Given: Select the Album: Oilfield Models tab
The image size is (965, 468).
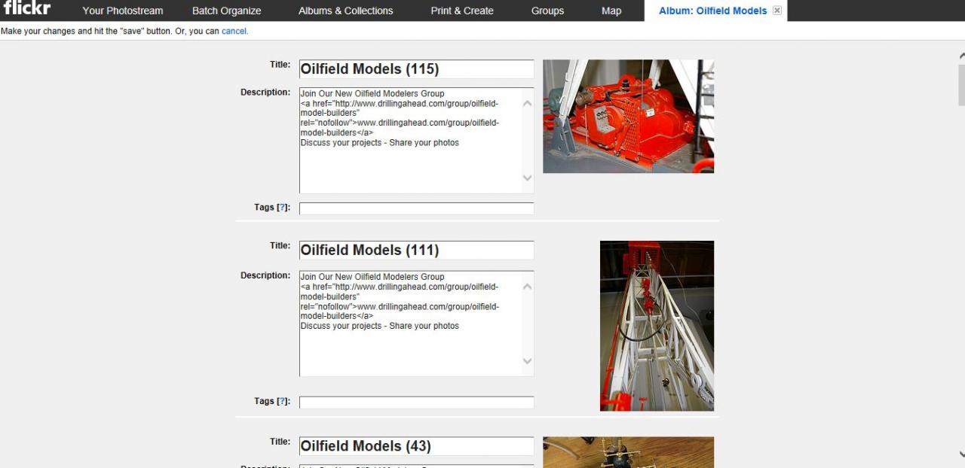Looking at the screenshot, I should point(712,11).
